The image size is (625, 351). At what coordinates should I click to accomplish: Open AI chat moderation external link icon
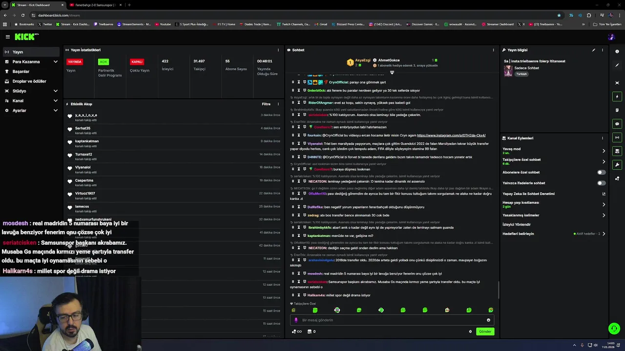point(604,194)
